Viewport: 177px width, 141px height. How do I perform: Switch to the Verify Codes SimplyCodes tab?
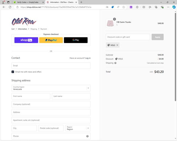(x=28, y=2)
